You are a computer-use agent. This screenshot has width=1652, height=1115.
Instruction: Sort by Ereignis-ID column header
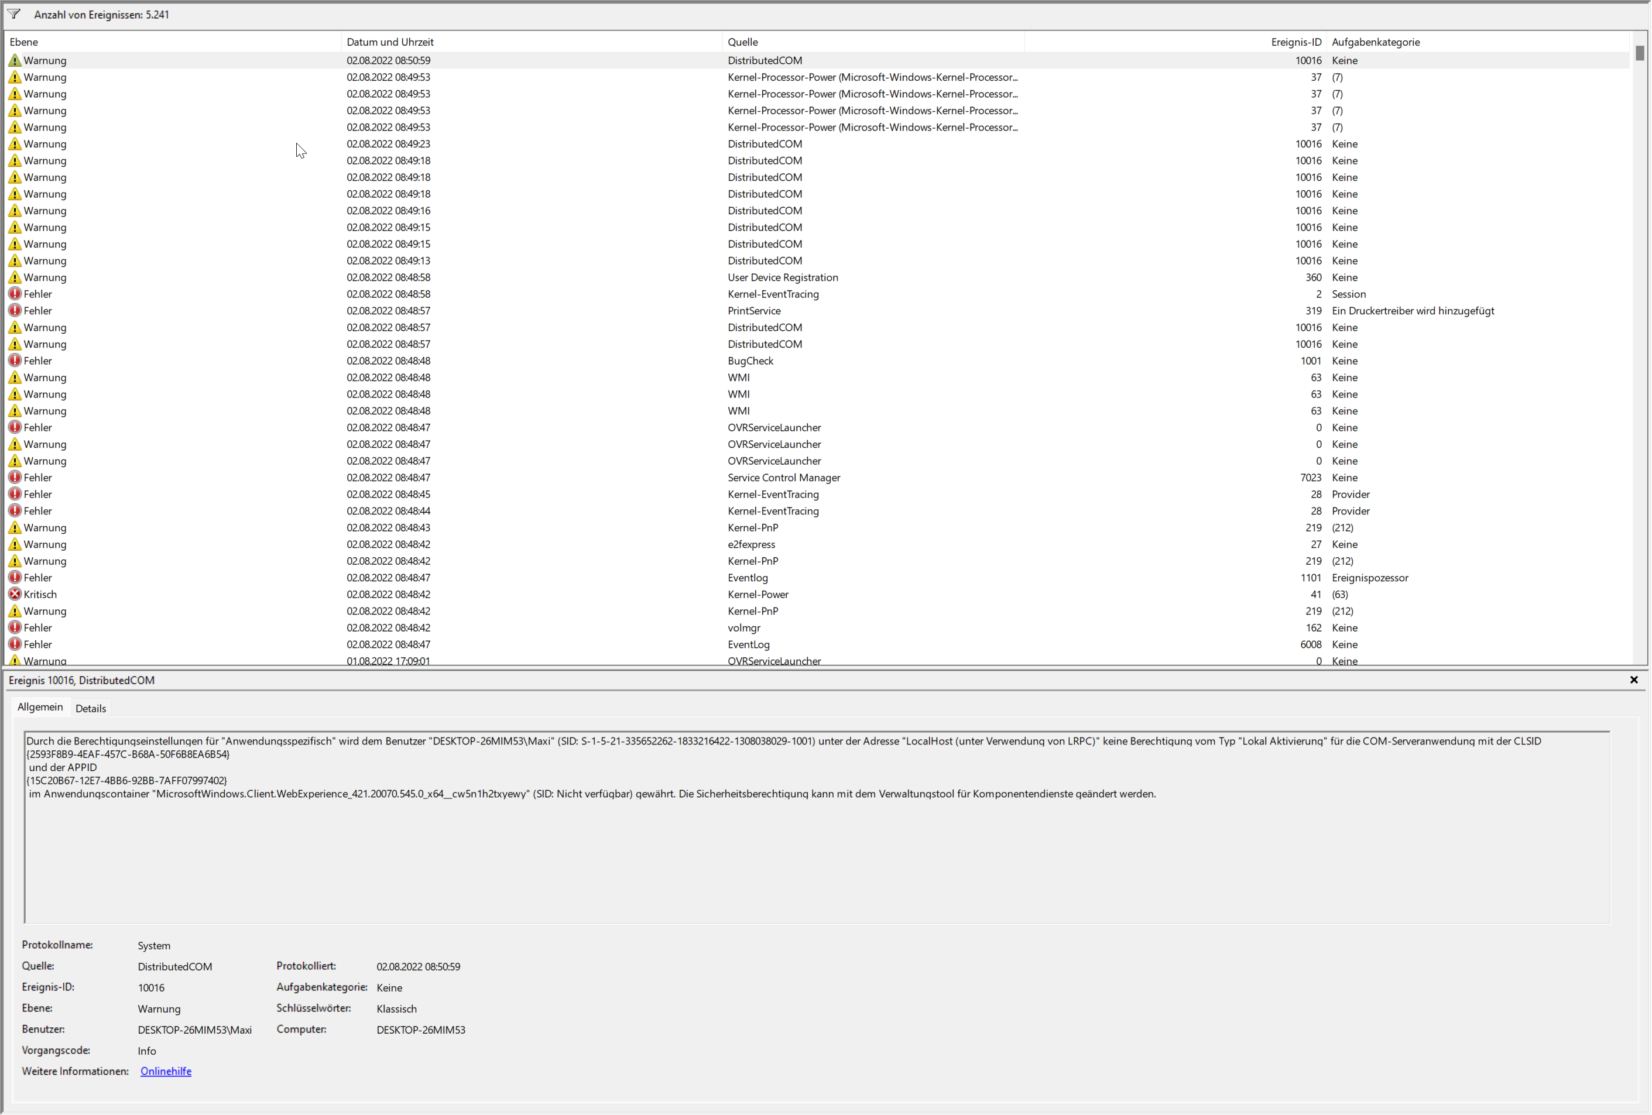coord(1295,42)
